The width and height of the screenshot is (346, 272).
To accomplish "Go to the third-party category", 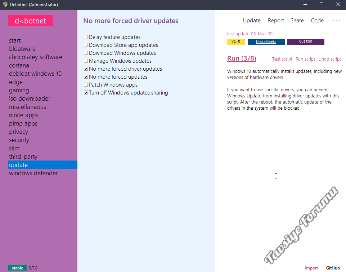I will (23, 157).
